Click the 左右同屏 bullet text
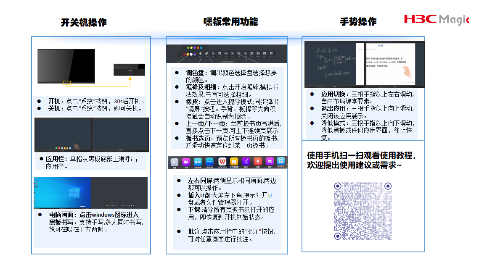 pyautogui.click(x=232, y=184)
